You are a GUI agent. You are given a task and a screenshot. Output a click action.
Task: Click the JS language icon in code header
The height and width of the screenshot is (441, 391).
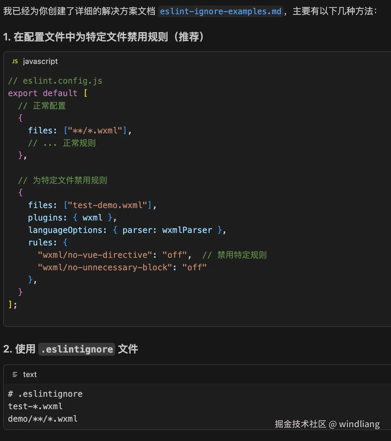(15, 61)
